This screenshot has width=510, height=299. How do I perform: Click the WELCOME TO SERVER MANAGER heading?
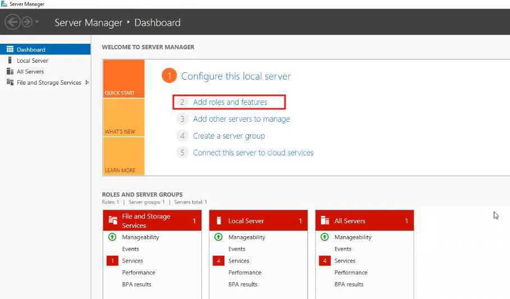click(x=148, y=47)
